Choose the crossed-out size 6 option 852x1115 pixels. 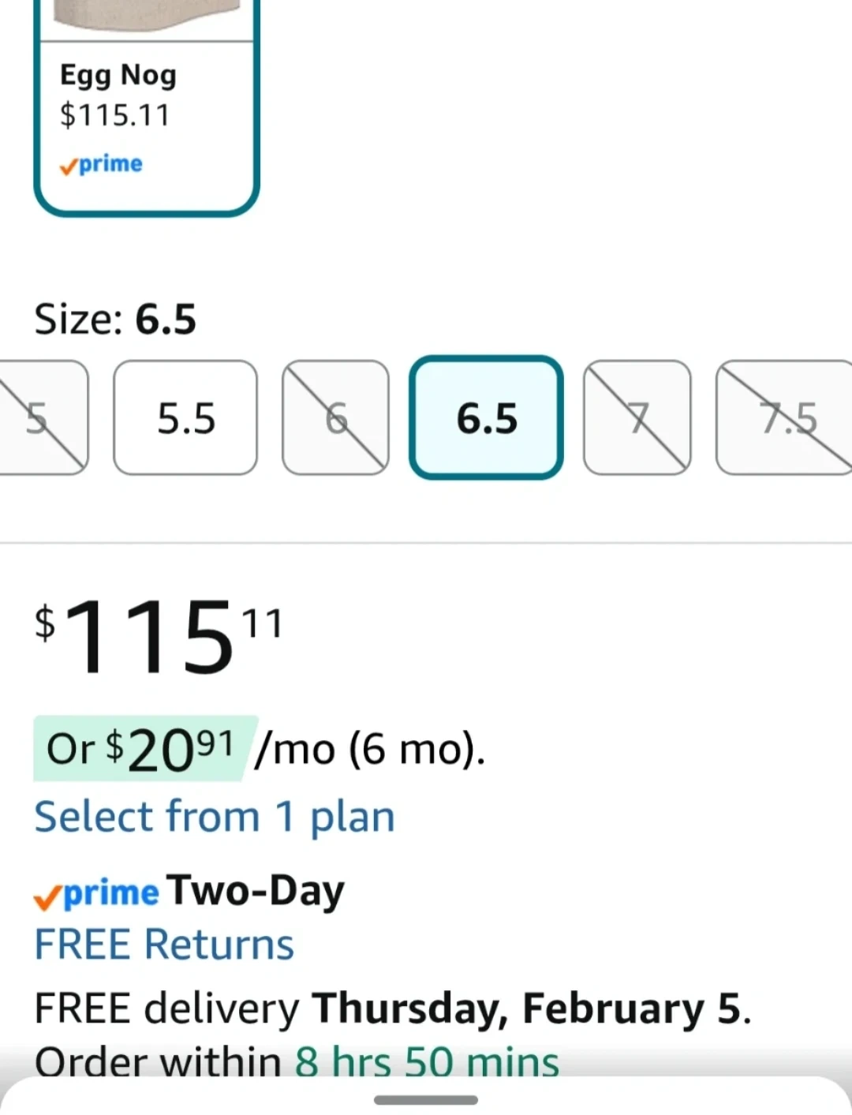click(x=335, y=417)
